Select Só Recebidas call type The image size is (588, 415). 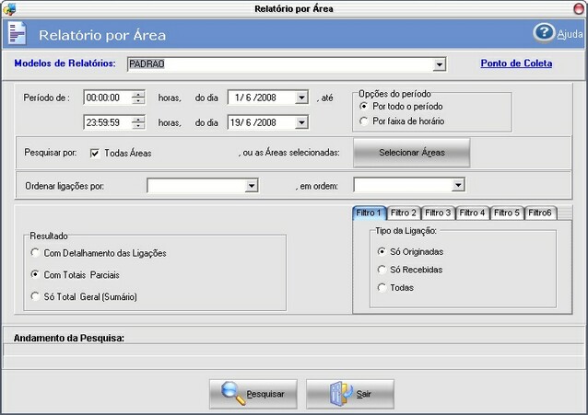[x=382, y=270]
